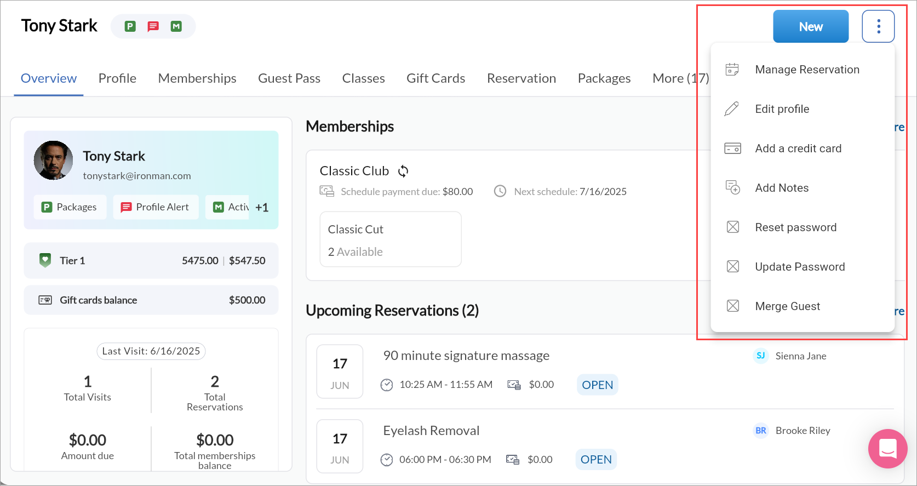This screenshot has height=486, width=917.
Task: Open the 90 minute signature massage reservation
Action: point(466,356)
